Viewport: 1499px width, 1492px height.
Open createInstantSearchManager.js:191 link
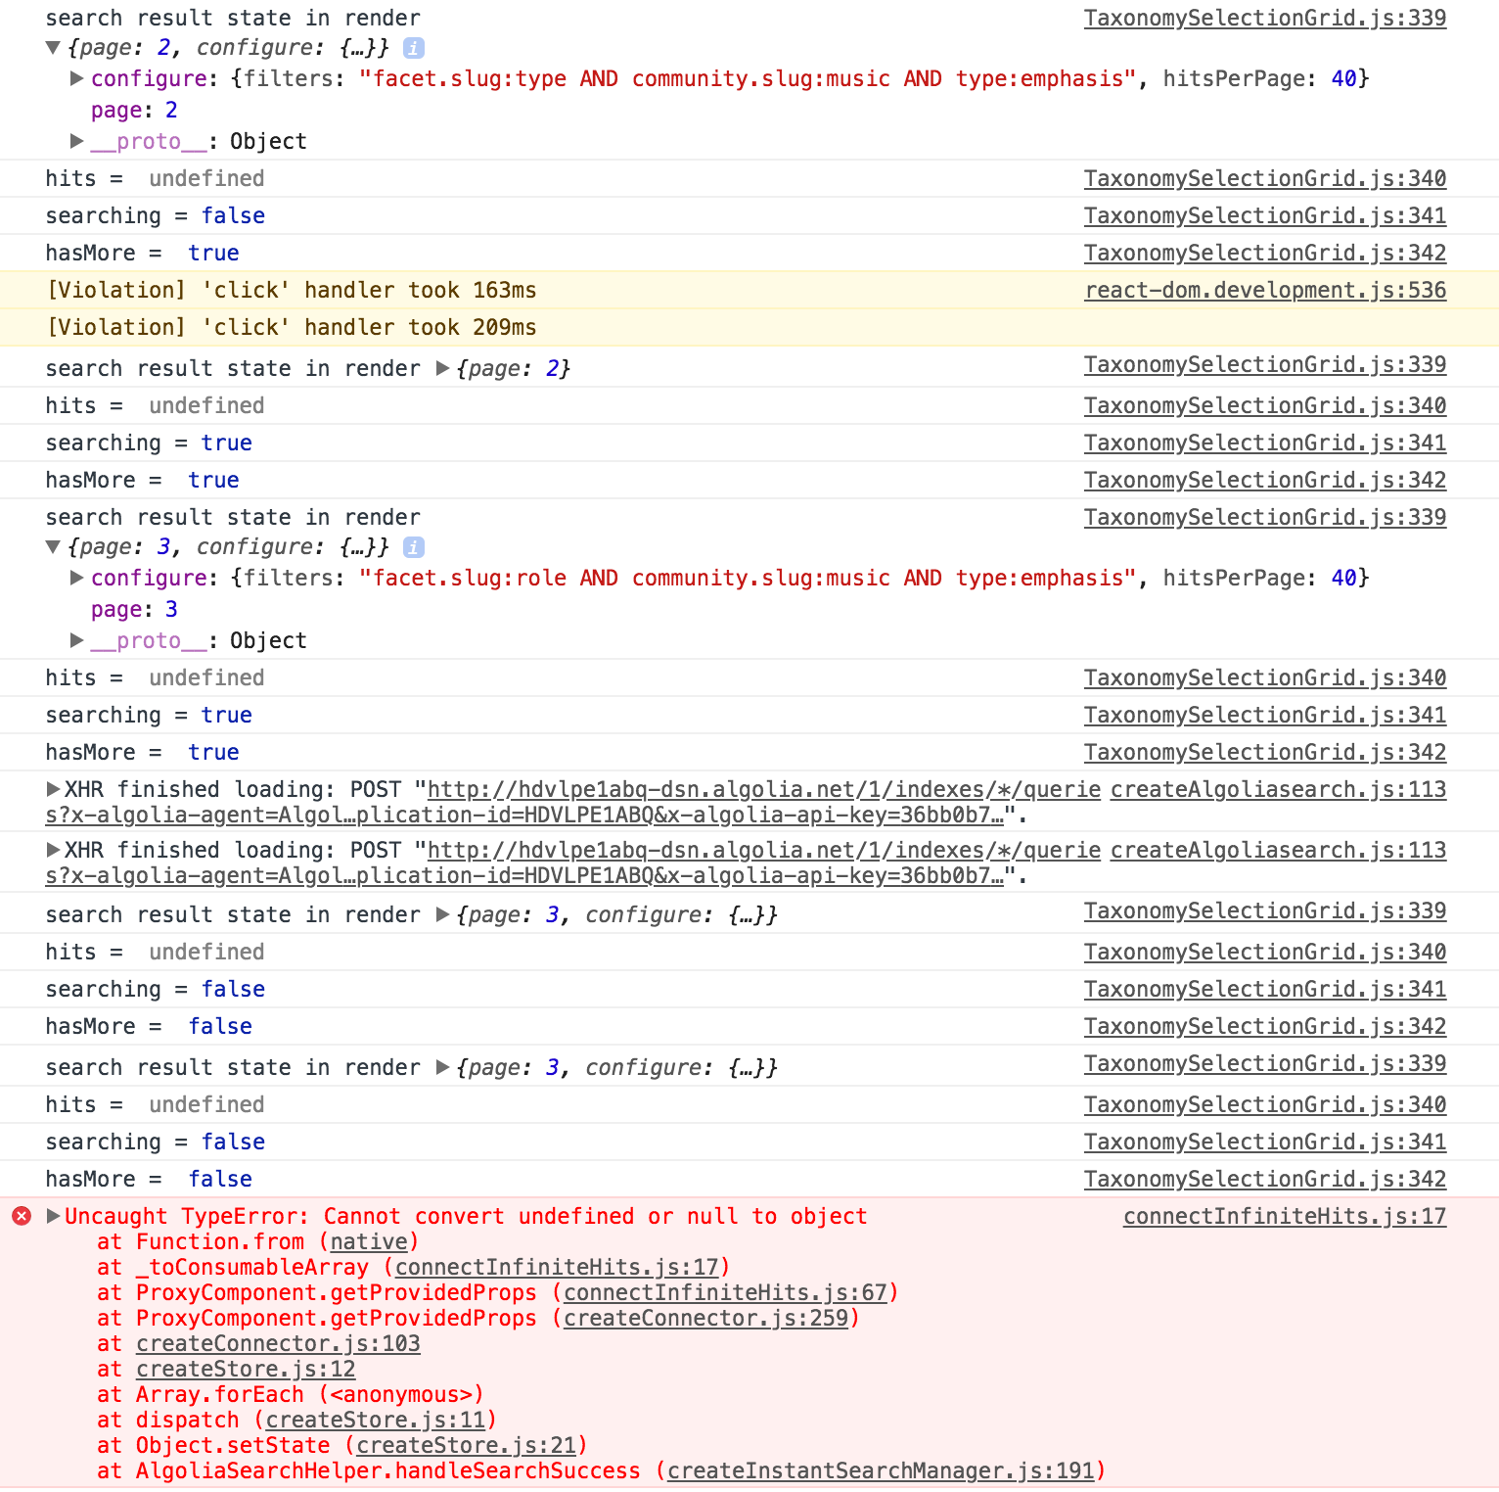(881, 1470)
